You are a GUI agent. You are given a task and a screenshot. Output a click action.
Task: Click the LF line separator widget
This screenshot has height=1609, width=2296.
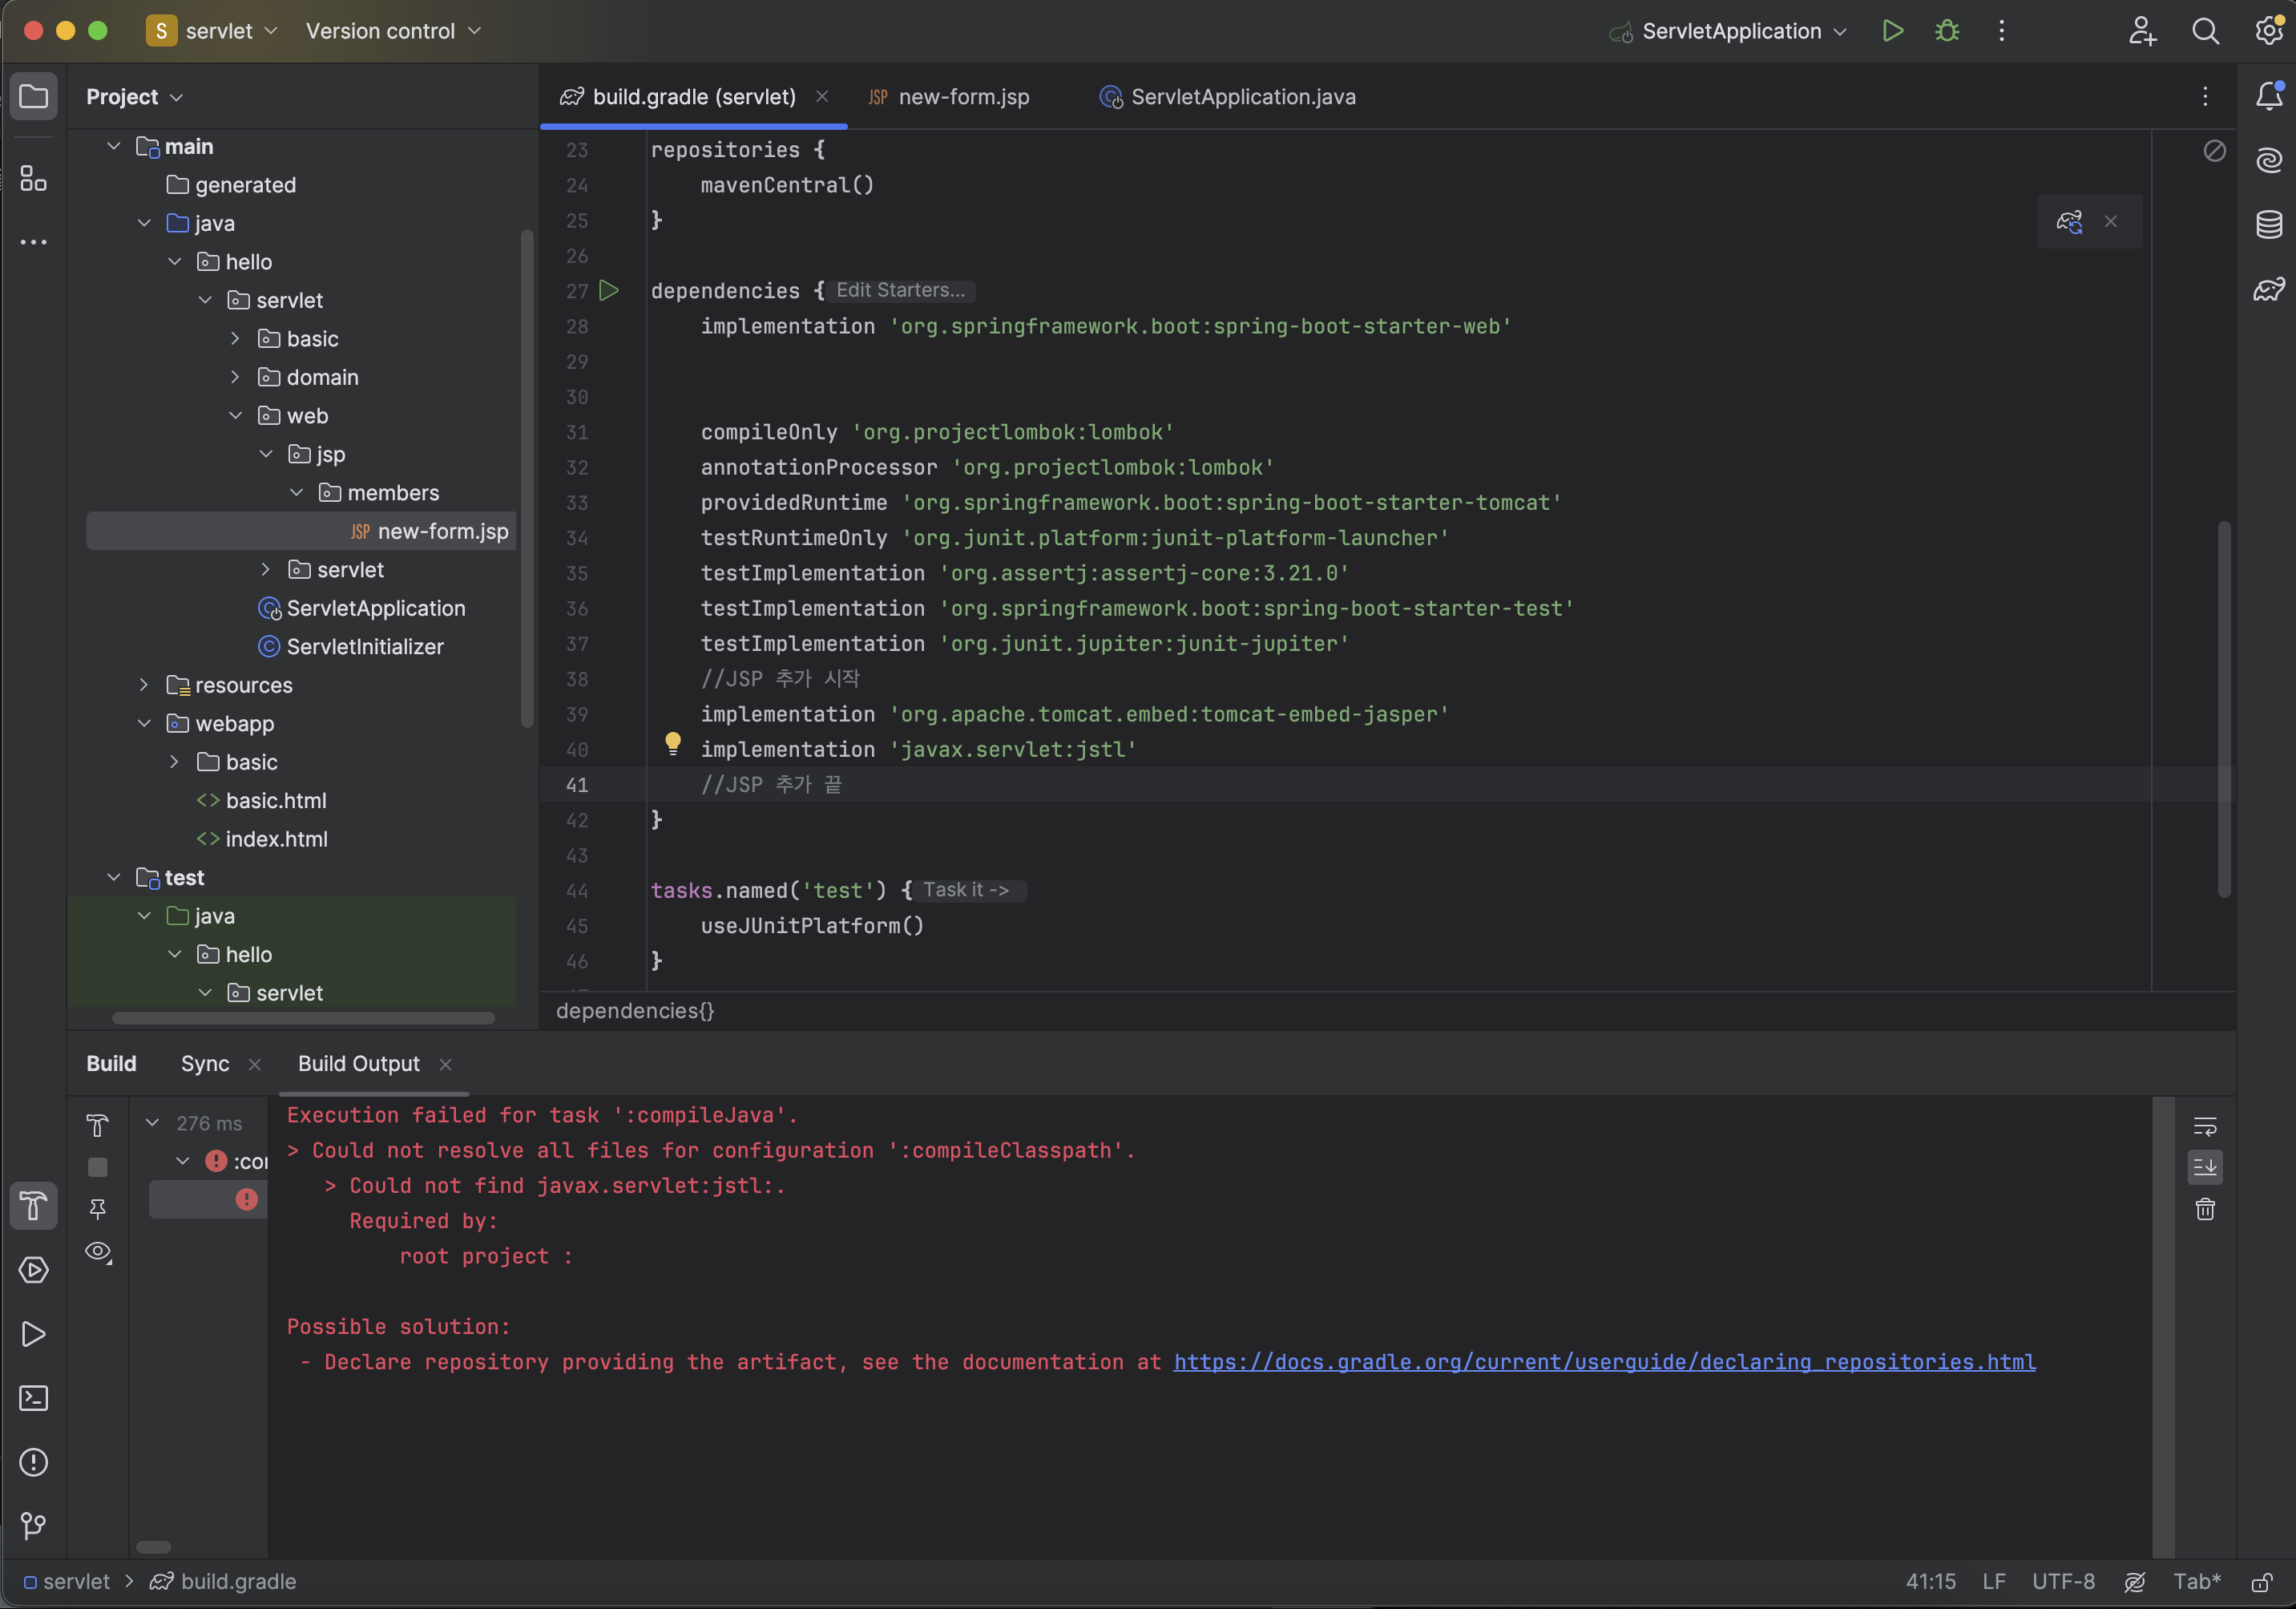[x=1993, y=1582]
